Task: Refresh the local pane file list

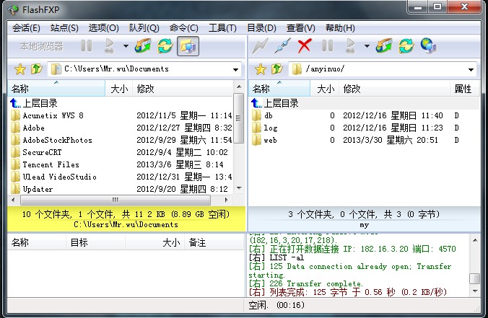Action: [165, 46]
